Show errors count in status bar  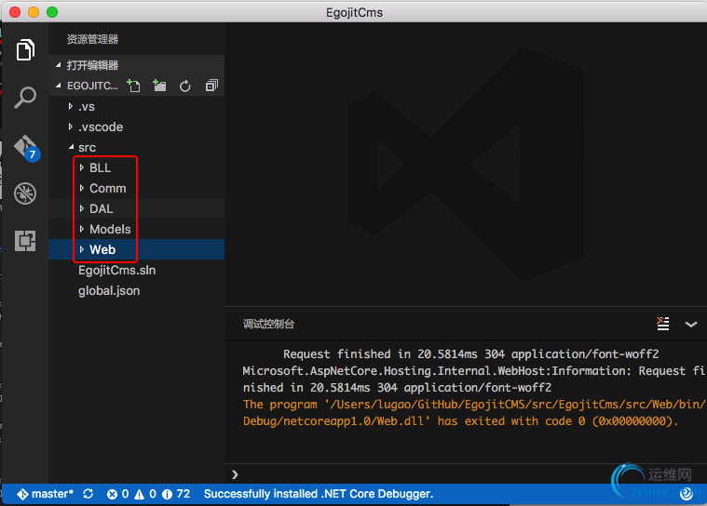click(117, 494)
